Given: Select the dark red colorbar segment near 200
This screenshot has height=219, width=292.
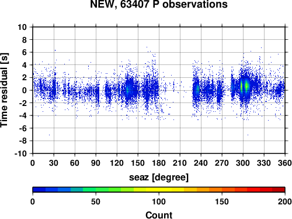Looking at the screenshot, I should pos(279,190).
